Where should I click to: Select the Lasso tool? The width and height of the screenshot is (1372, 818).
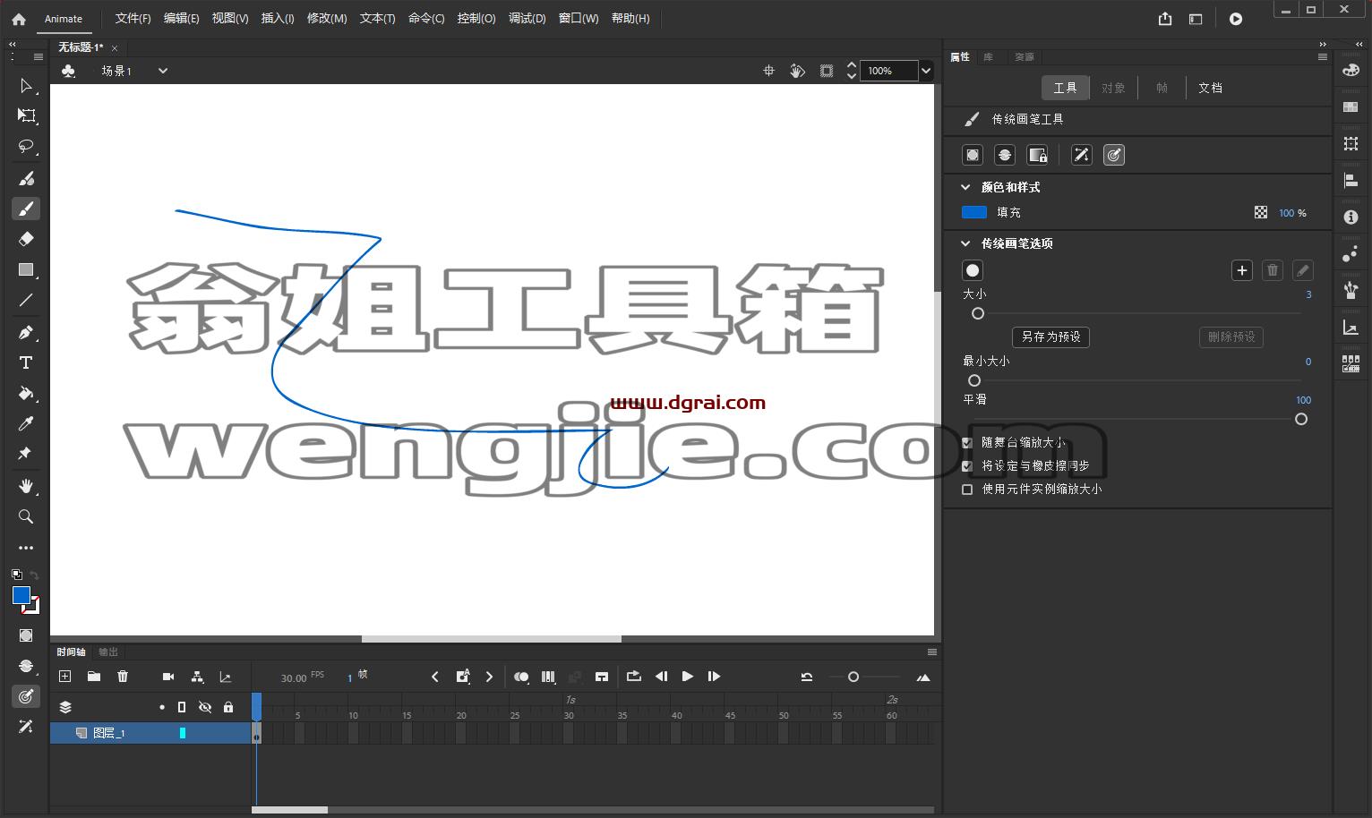tap(26, 147)
